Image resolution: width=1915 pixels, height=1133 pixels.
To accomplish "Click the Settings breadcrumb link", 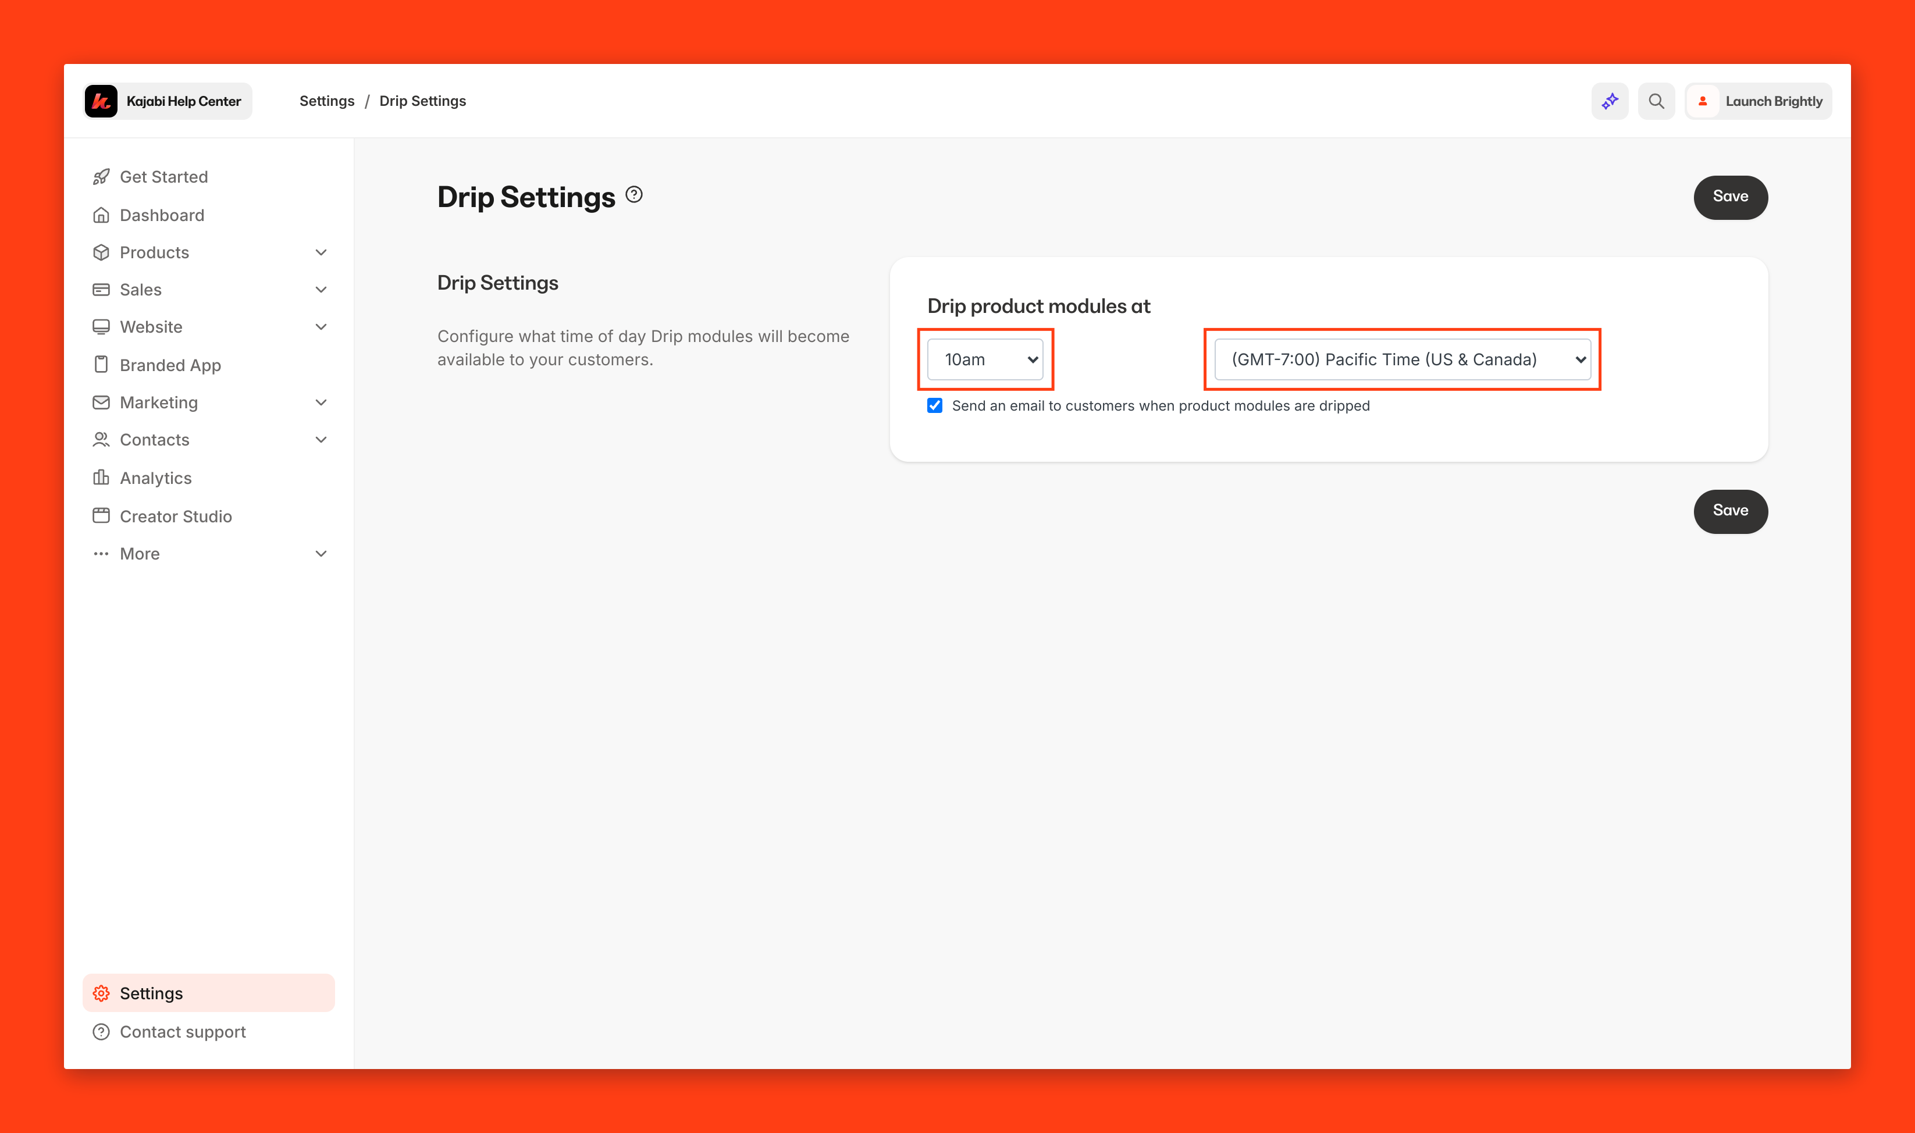I will 327,101.
